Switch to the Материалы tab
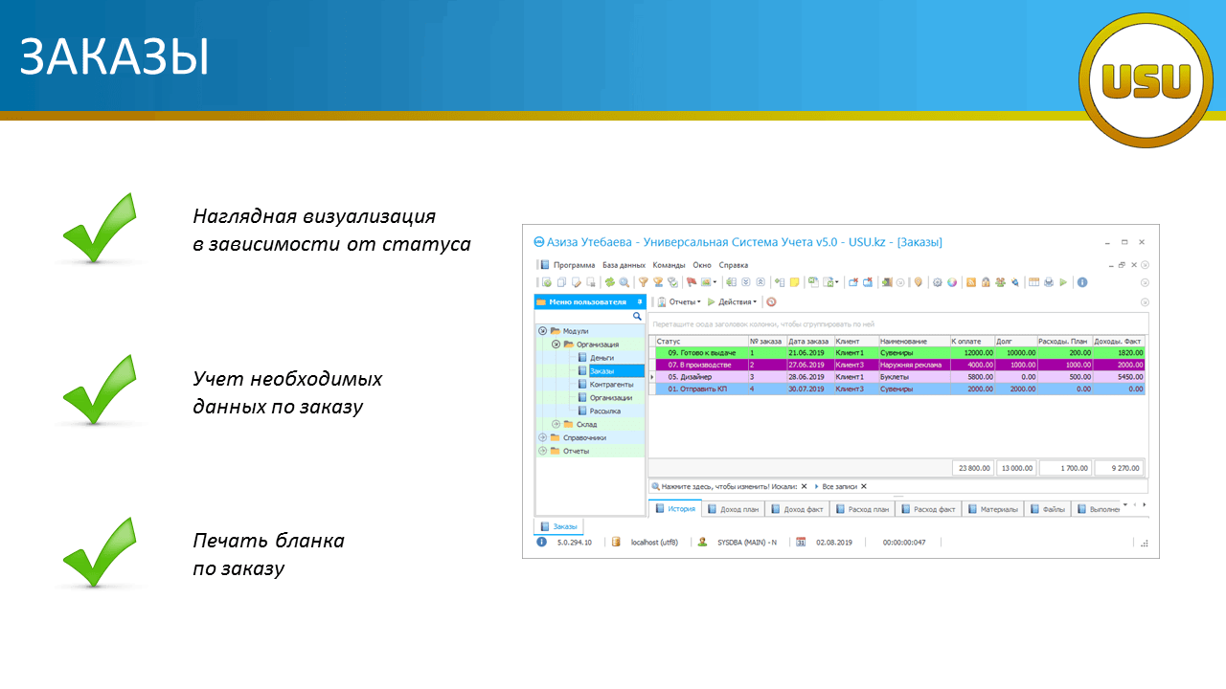This screenshot has height=689, width=1226. coord(993,509)
